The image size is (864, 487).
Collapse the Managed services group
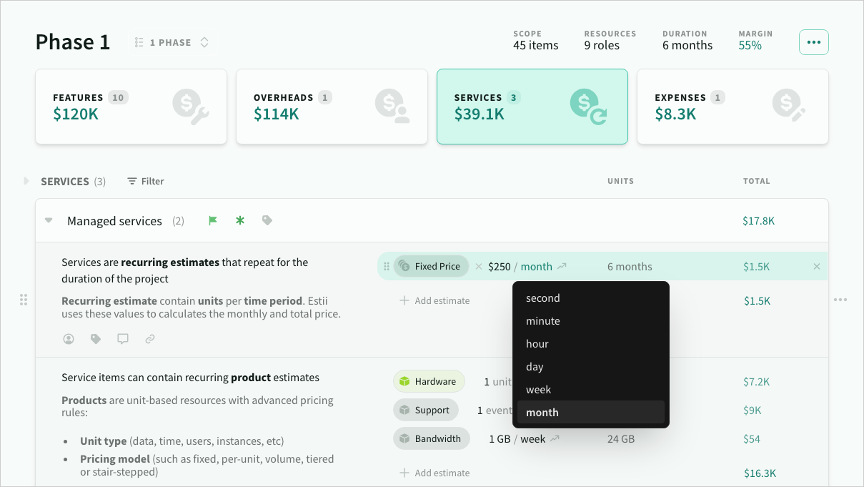[49, 221]
